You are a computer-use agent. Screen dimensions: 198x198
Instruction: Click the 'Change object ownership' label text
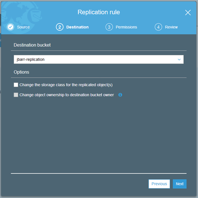[67, 95]
